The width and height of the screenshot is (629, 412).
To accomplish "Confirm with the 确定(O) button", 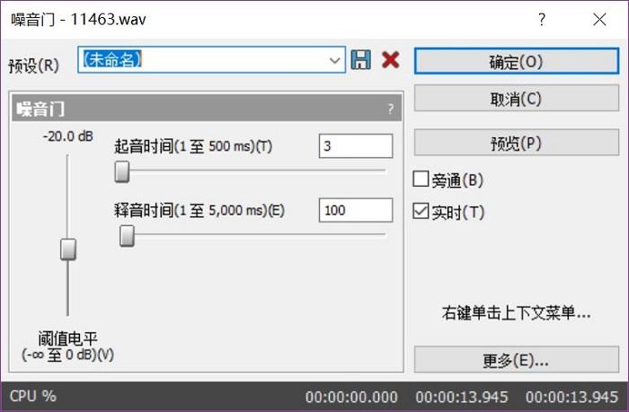I will click(517, 61).
